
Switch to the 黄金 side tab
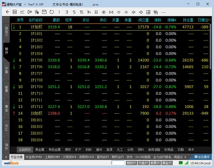point(6,108)
